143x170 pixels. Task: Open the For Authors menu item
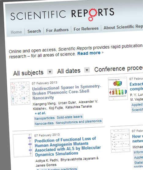pos(57,30)
